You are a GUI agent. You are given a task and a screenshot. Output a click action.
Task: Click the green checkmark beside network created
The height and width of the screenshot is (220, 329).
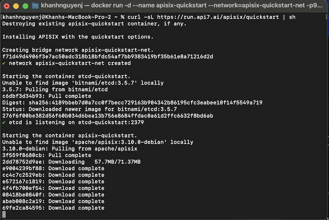point(4,63)
